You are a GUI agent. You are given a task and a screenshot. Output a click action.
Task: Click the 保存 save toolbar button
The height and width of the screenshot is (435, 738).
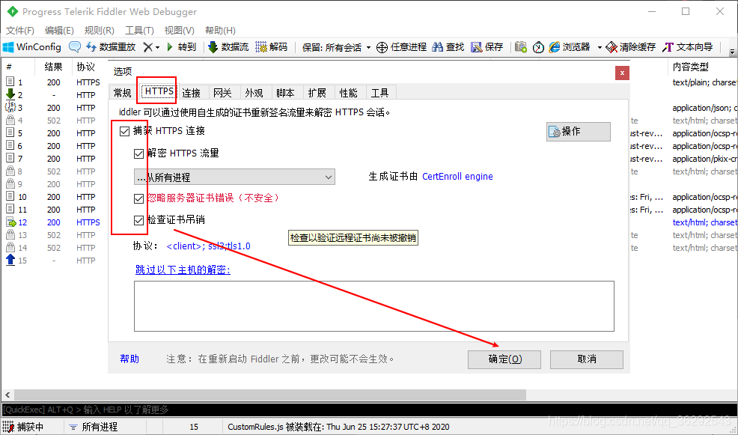pyautogui.click(x=487, y=47)
